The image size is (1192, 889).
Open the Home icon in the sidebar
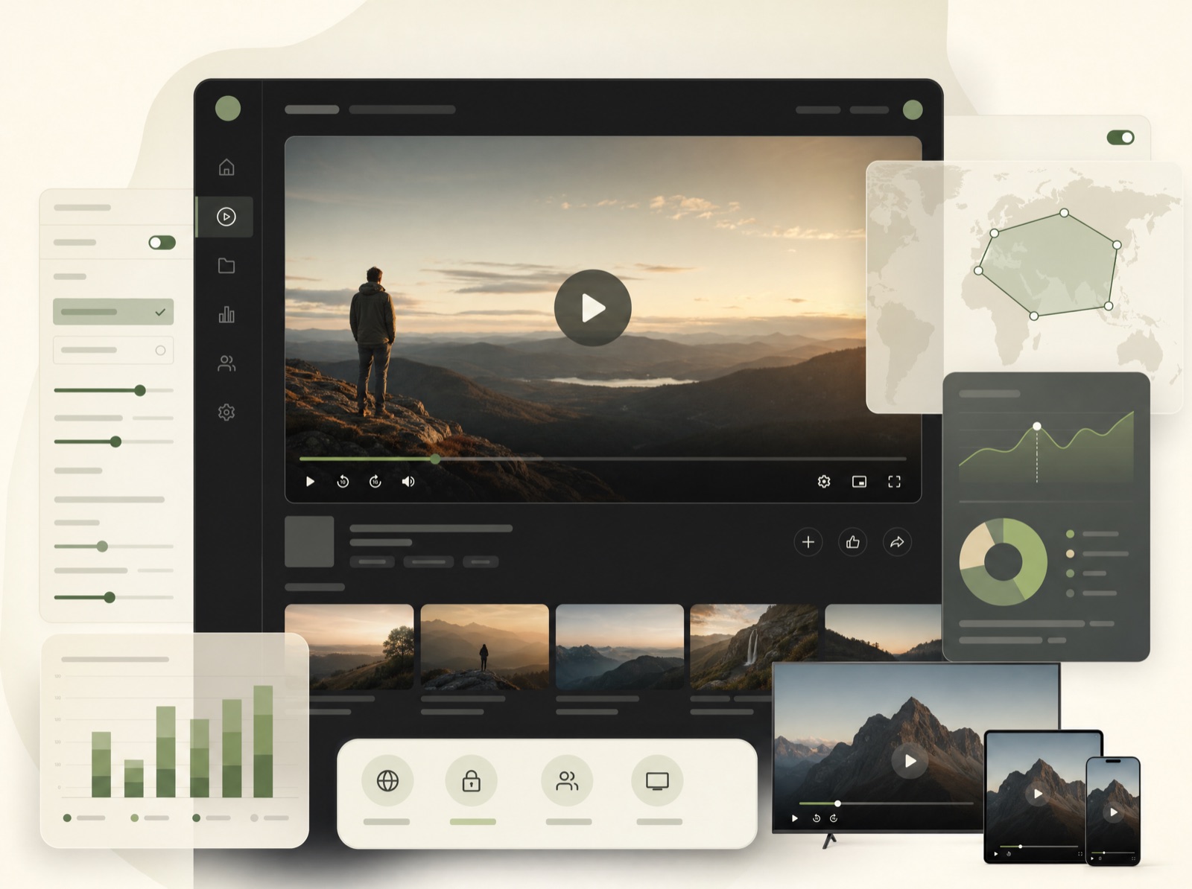(226, 167)
